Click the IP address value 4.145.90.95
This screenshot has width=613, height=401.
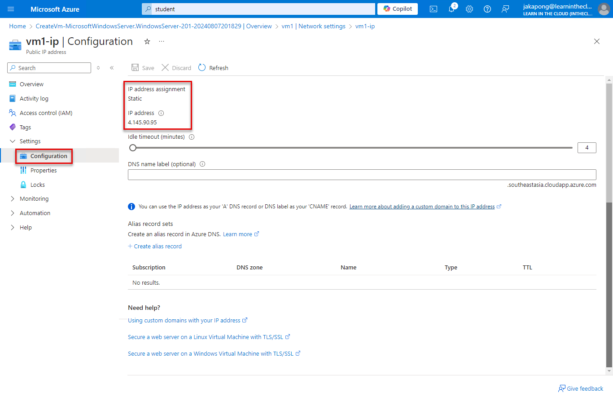(142, 123)
